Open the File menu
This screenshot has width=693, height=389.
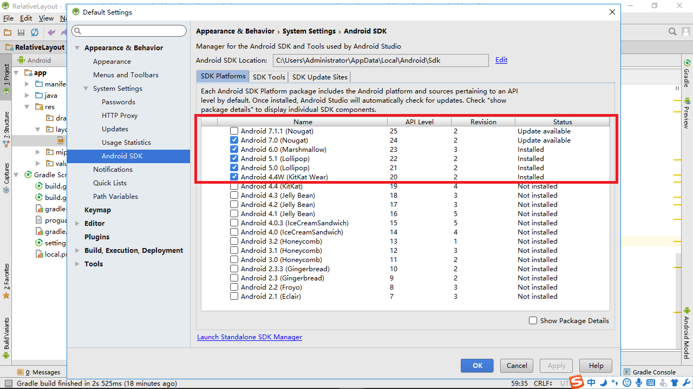click(8, 18)
